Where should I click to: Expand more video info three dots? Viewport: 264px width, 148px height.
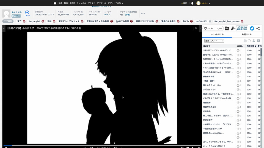143,13
